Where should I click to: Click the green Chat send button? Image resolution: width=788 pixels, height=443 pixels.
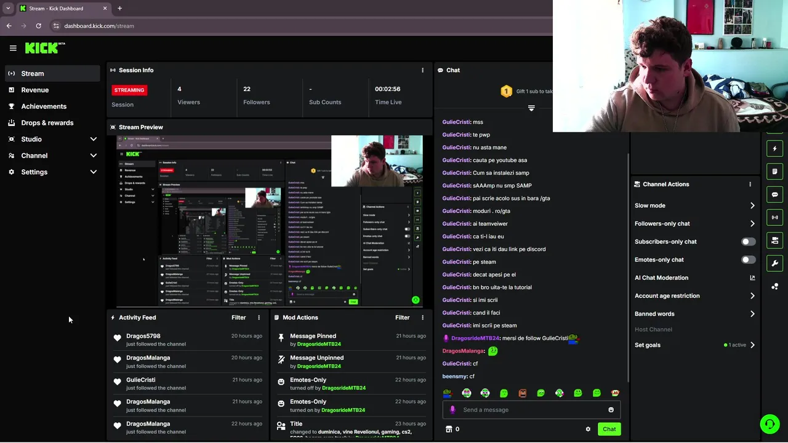[609, 429]
